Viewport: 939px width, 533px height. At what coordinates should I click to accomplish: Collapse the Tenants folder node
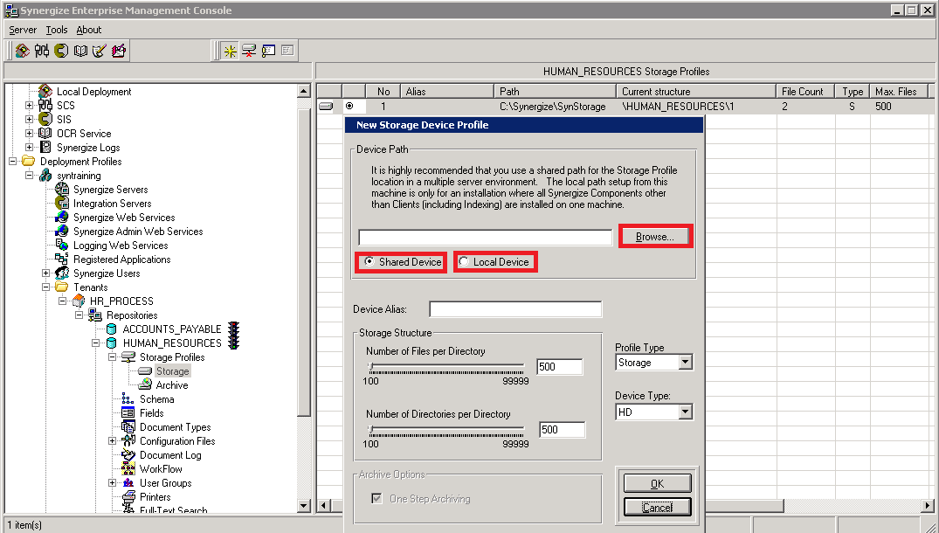(45, 287)
